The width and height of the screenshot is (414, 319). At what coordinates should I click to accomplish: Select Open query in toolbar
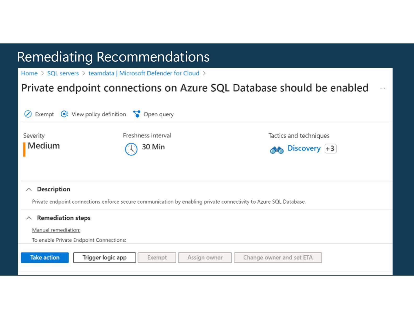click(x=159, y=114)
